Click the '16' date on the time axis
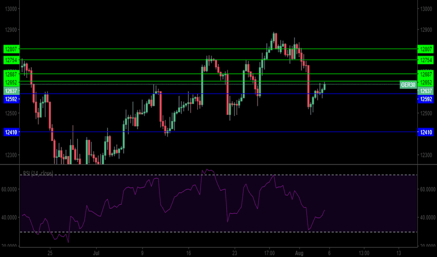Viewport: 437px width, 257px height. [x=188, y=253]
